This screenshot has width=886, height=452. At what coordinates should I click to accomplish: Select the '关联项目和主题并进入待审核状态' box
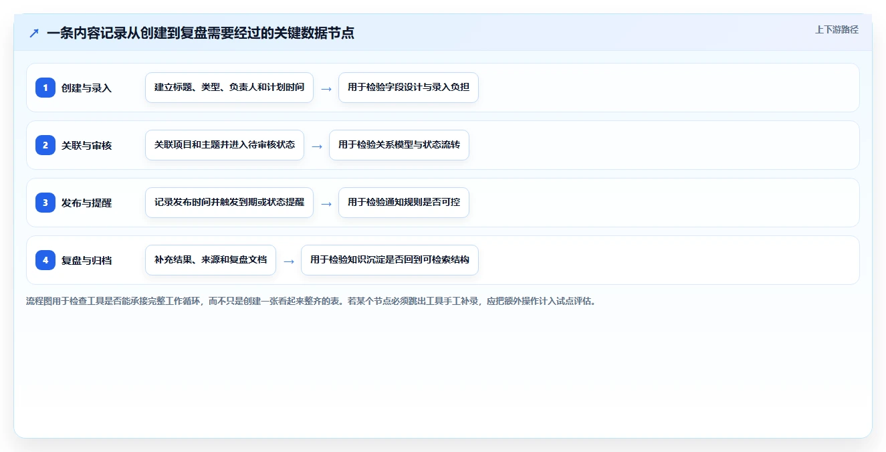(225, 145)
